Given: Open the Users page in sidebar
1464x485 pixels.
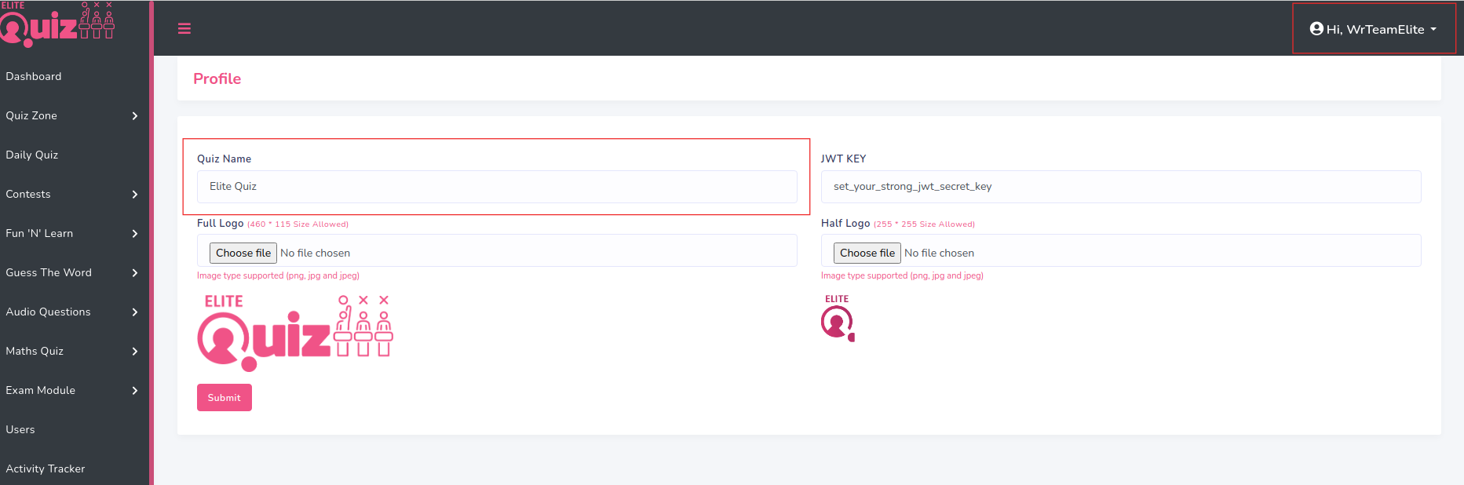Looking at the screenshot, I should (20, 430).
